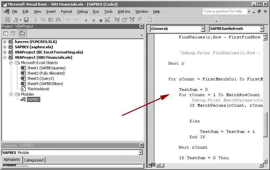The image size is (270, 170).
Task: Run the macro with the play icon
Action: [x=86, y=20]
